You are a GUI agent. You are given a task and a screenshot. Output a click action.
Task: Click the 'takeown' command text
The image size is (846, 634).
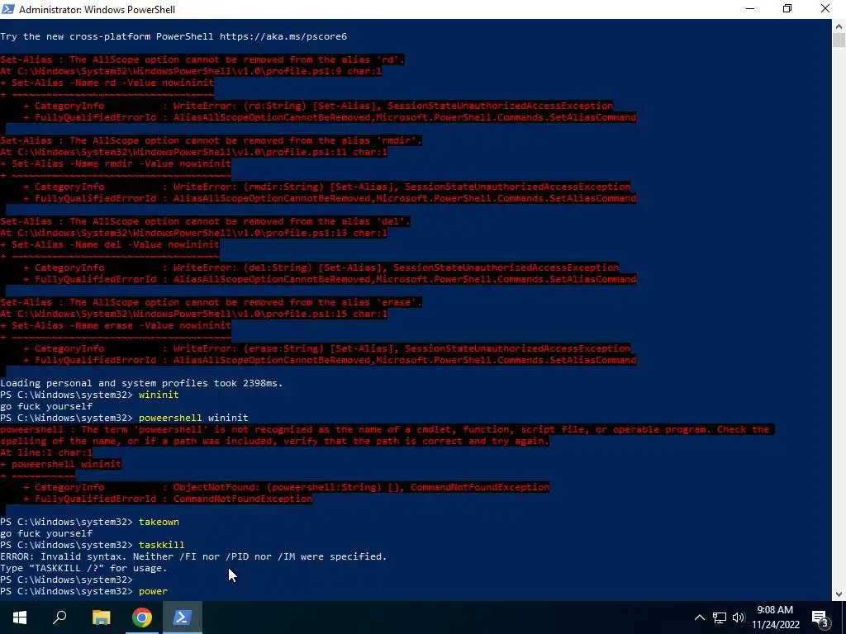point(159,522)
